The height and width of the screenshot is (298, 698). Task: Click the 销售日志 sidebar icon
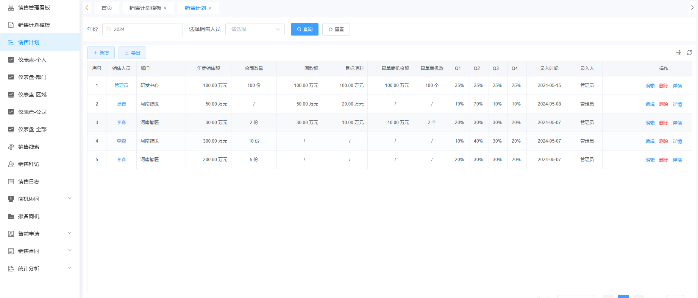click(11, 182)
